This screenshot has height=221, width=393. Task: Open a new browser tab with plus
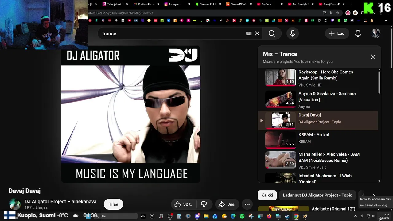pos(351,4)
